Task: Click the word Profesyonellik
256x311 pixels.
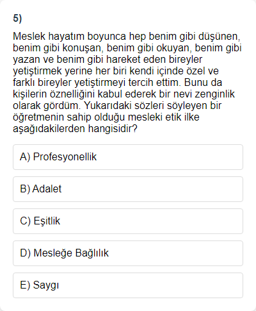Action: coord(65,156)
